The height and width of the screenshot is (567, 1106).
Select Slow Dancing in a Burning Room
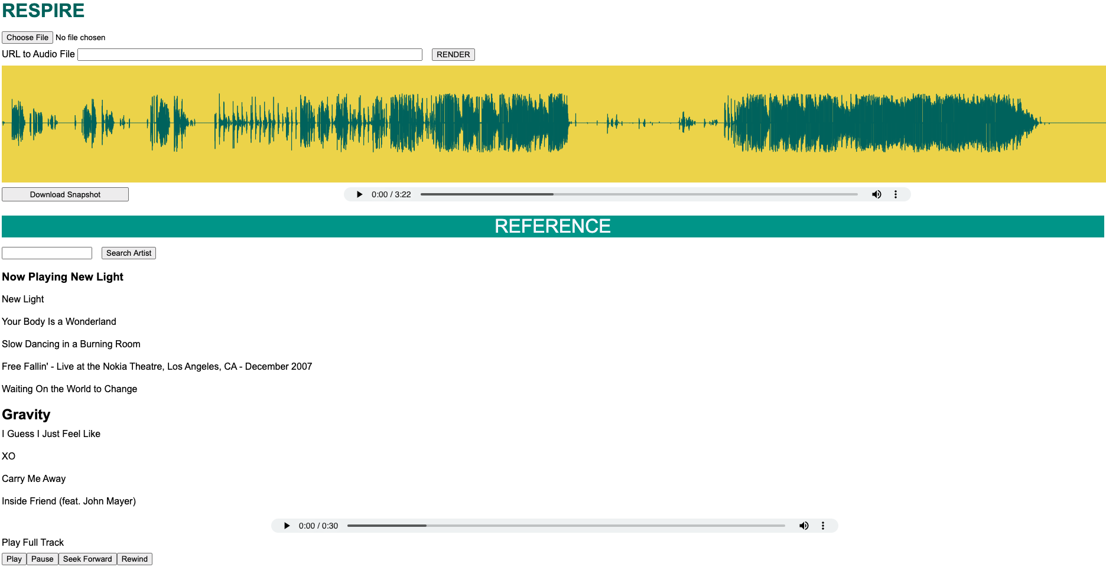tap(71, 344)
